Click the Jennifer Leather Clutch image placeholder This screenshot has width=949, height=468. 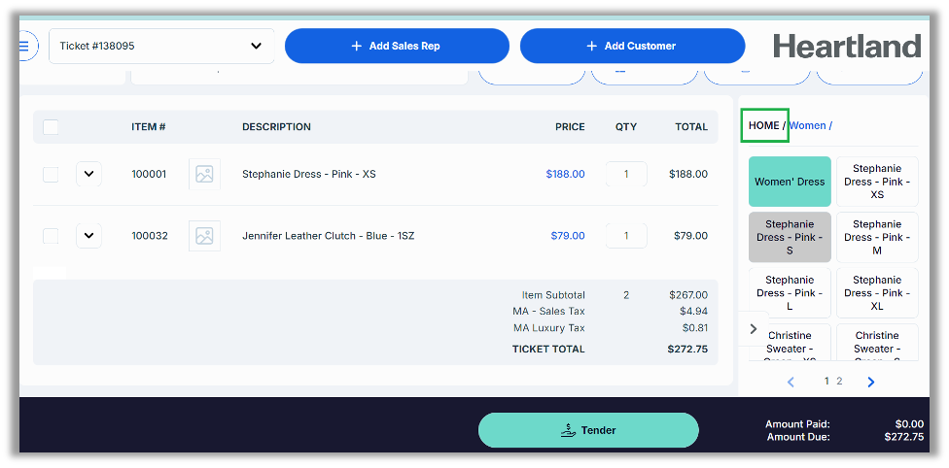tap(204, 236)
